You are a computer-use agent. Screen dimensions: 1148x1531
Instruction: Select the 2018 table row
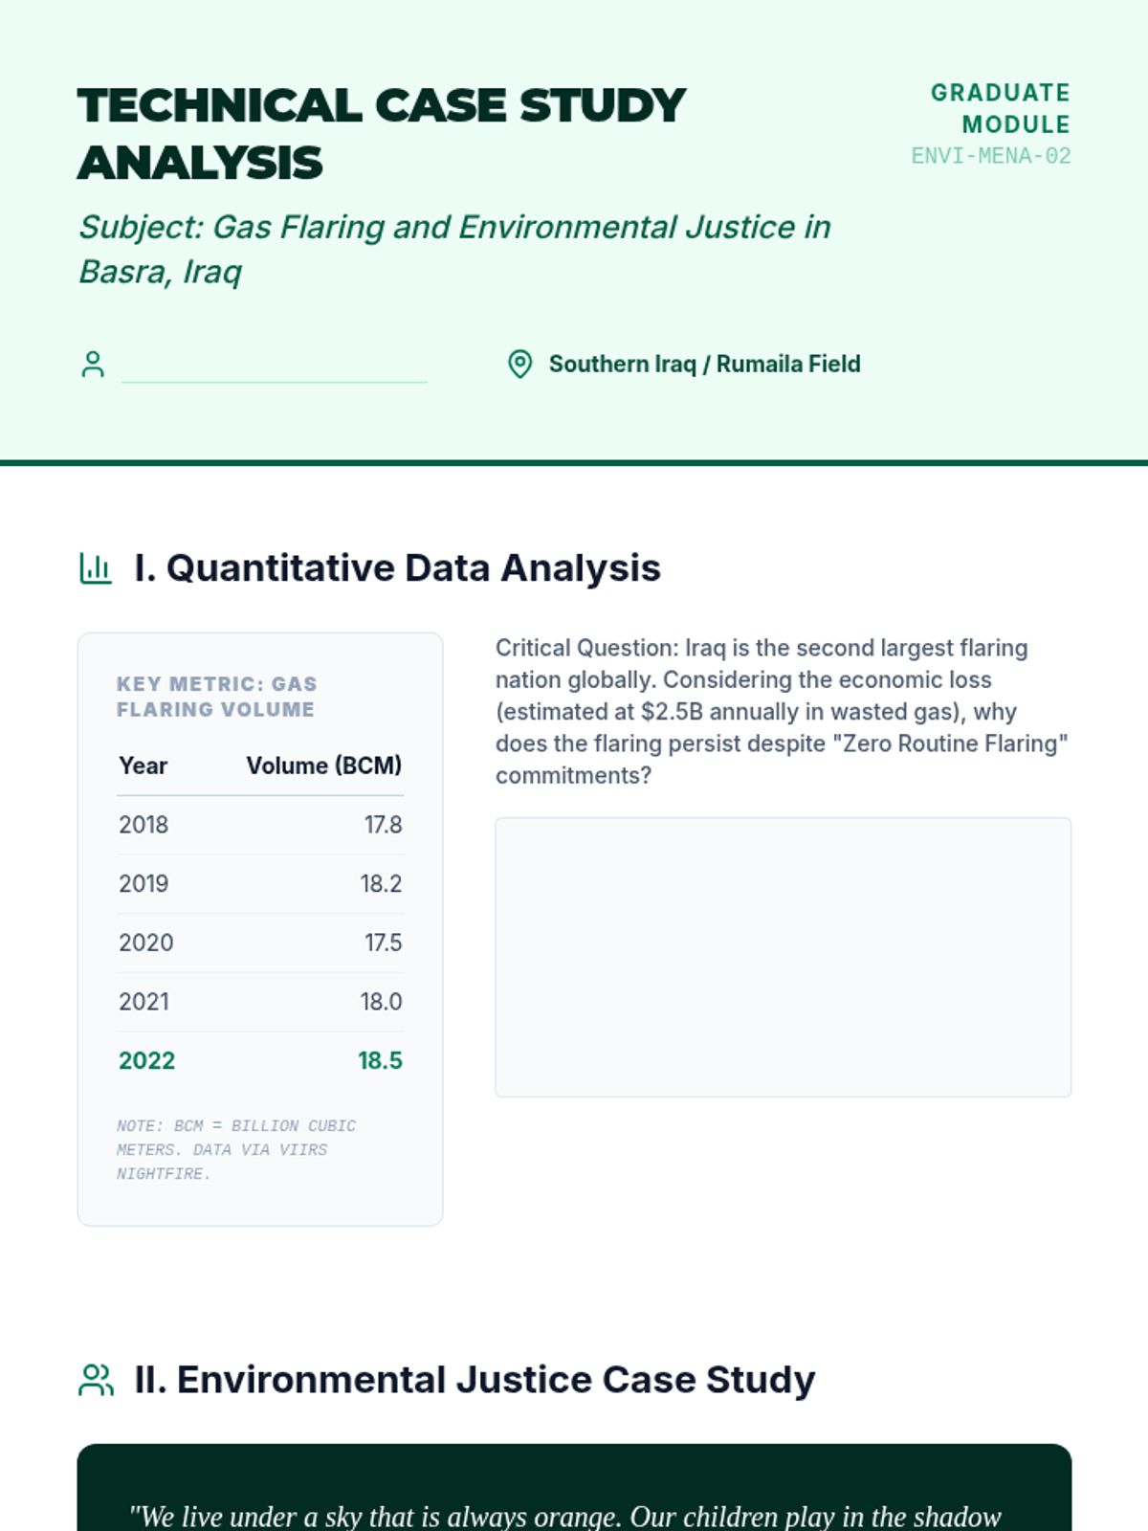pos(260,825)
